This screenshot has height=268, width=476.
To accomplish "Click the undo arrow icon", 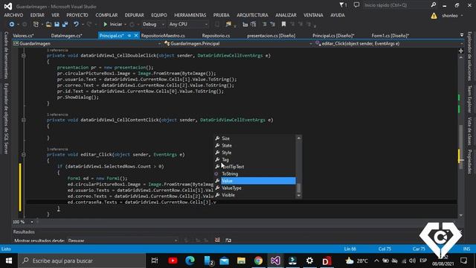I will click(x=76, y=24).
